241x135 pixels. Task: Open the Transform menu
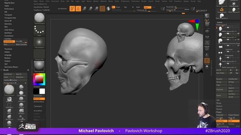[x=178, y=1]
